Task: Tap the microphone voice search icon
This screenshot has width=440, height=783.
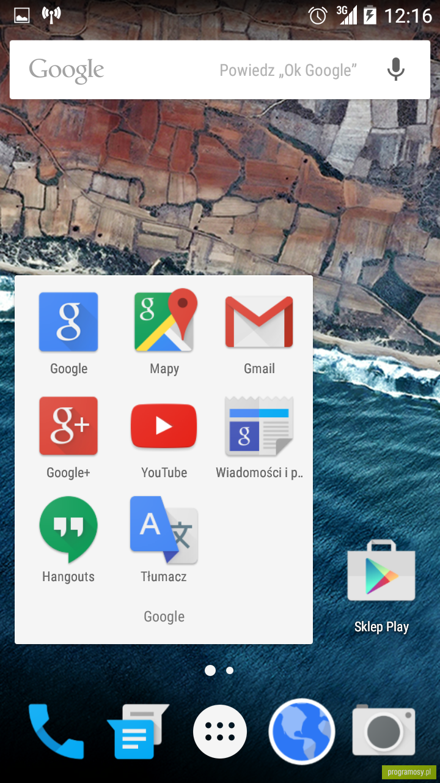Action: click(x=396, y=70)
